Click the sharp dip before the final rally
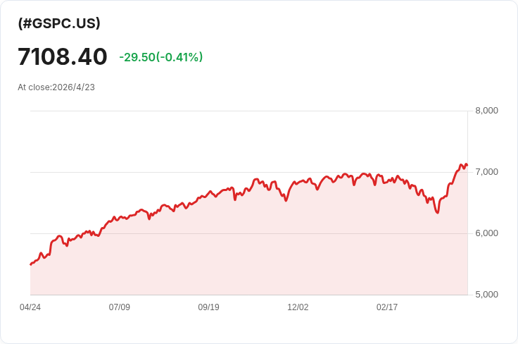The width and height of the screenshot is (518, 344). tap(438, 212)
